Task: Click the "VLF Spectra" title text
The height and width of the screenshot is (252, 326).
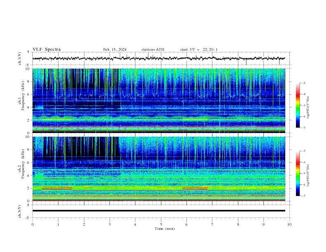Action: point(47,49)
